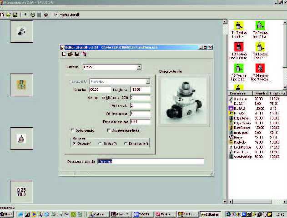Click the icon beside the weatherStrip row
Image resolution: width=287 pixels, height=218 pixels.
[x=231, y=157]
